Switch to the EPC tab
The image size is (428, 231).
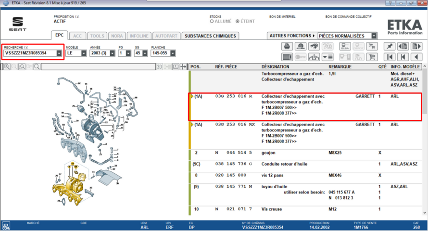[x=59, y=35]
